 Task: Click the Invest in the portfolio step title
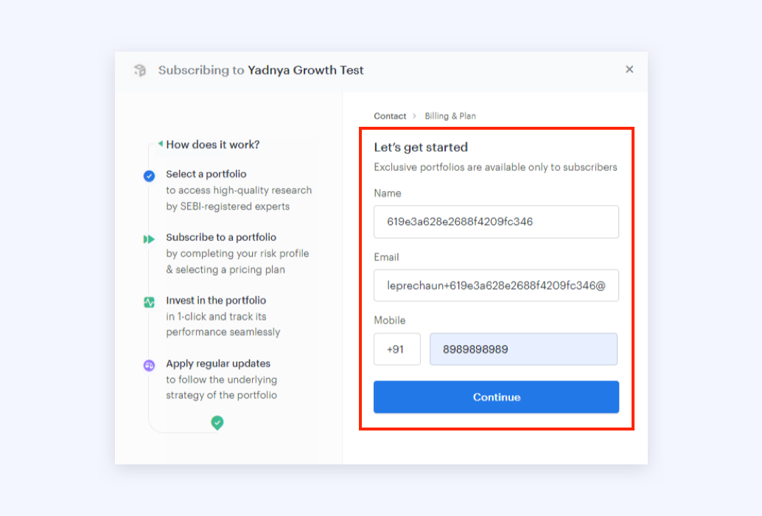pos(216,300)
